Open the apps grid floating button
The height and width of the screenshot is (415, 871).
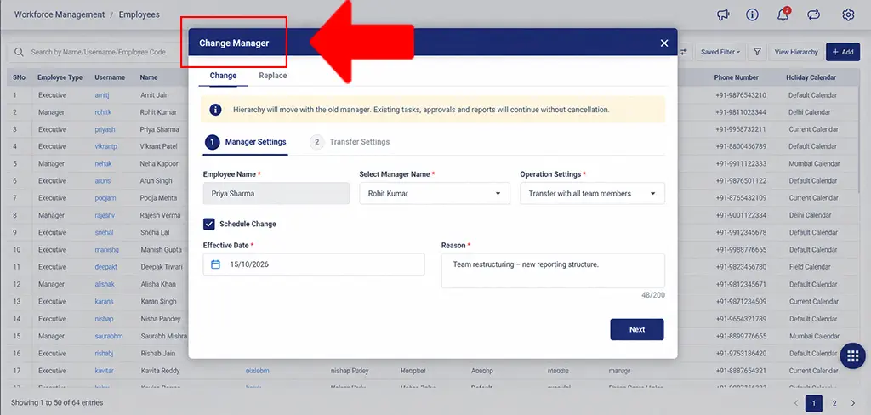tap(852, 356)
